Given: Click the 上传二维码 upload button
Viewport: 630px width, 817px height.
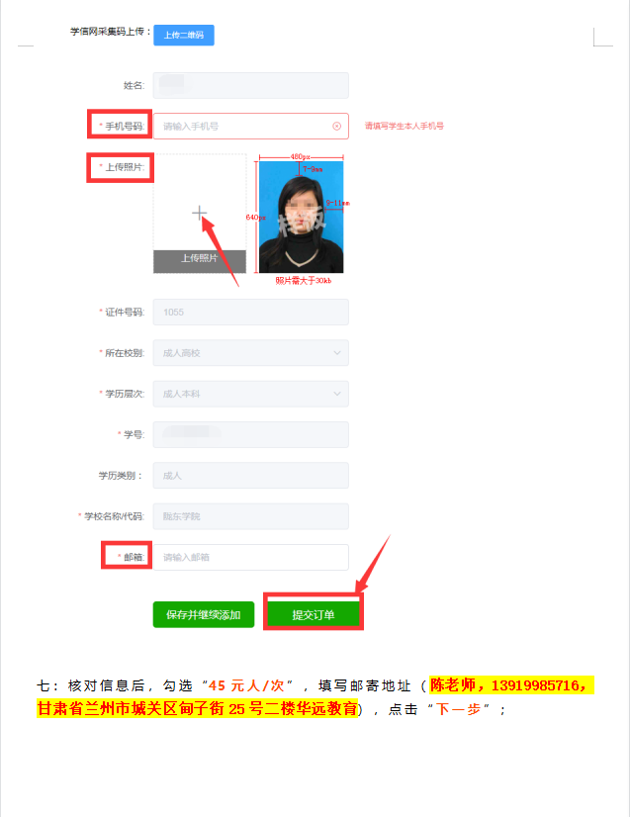Looking at the screenshot, I should tap(183, 35).
